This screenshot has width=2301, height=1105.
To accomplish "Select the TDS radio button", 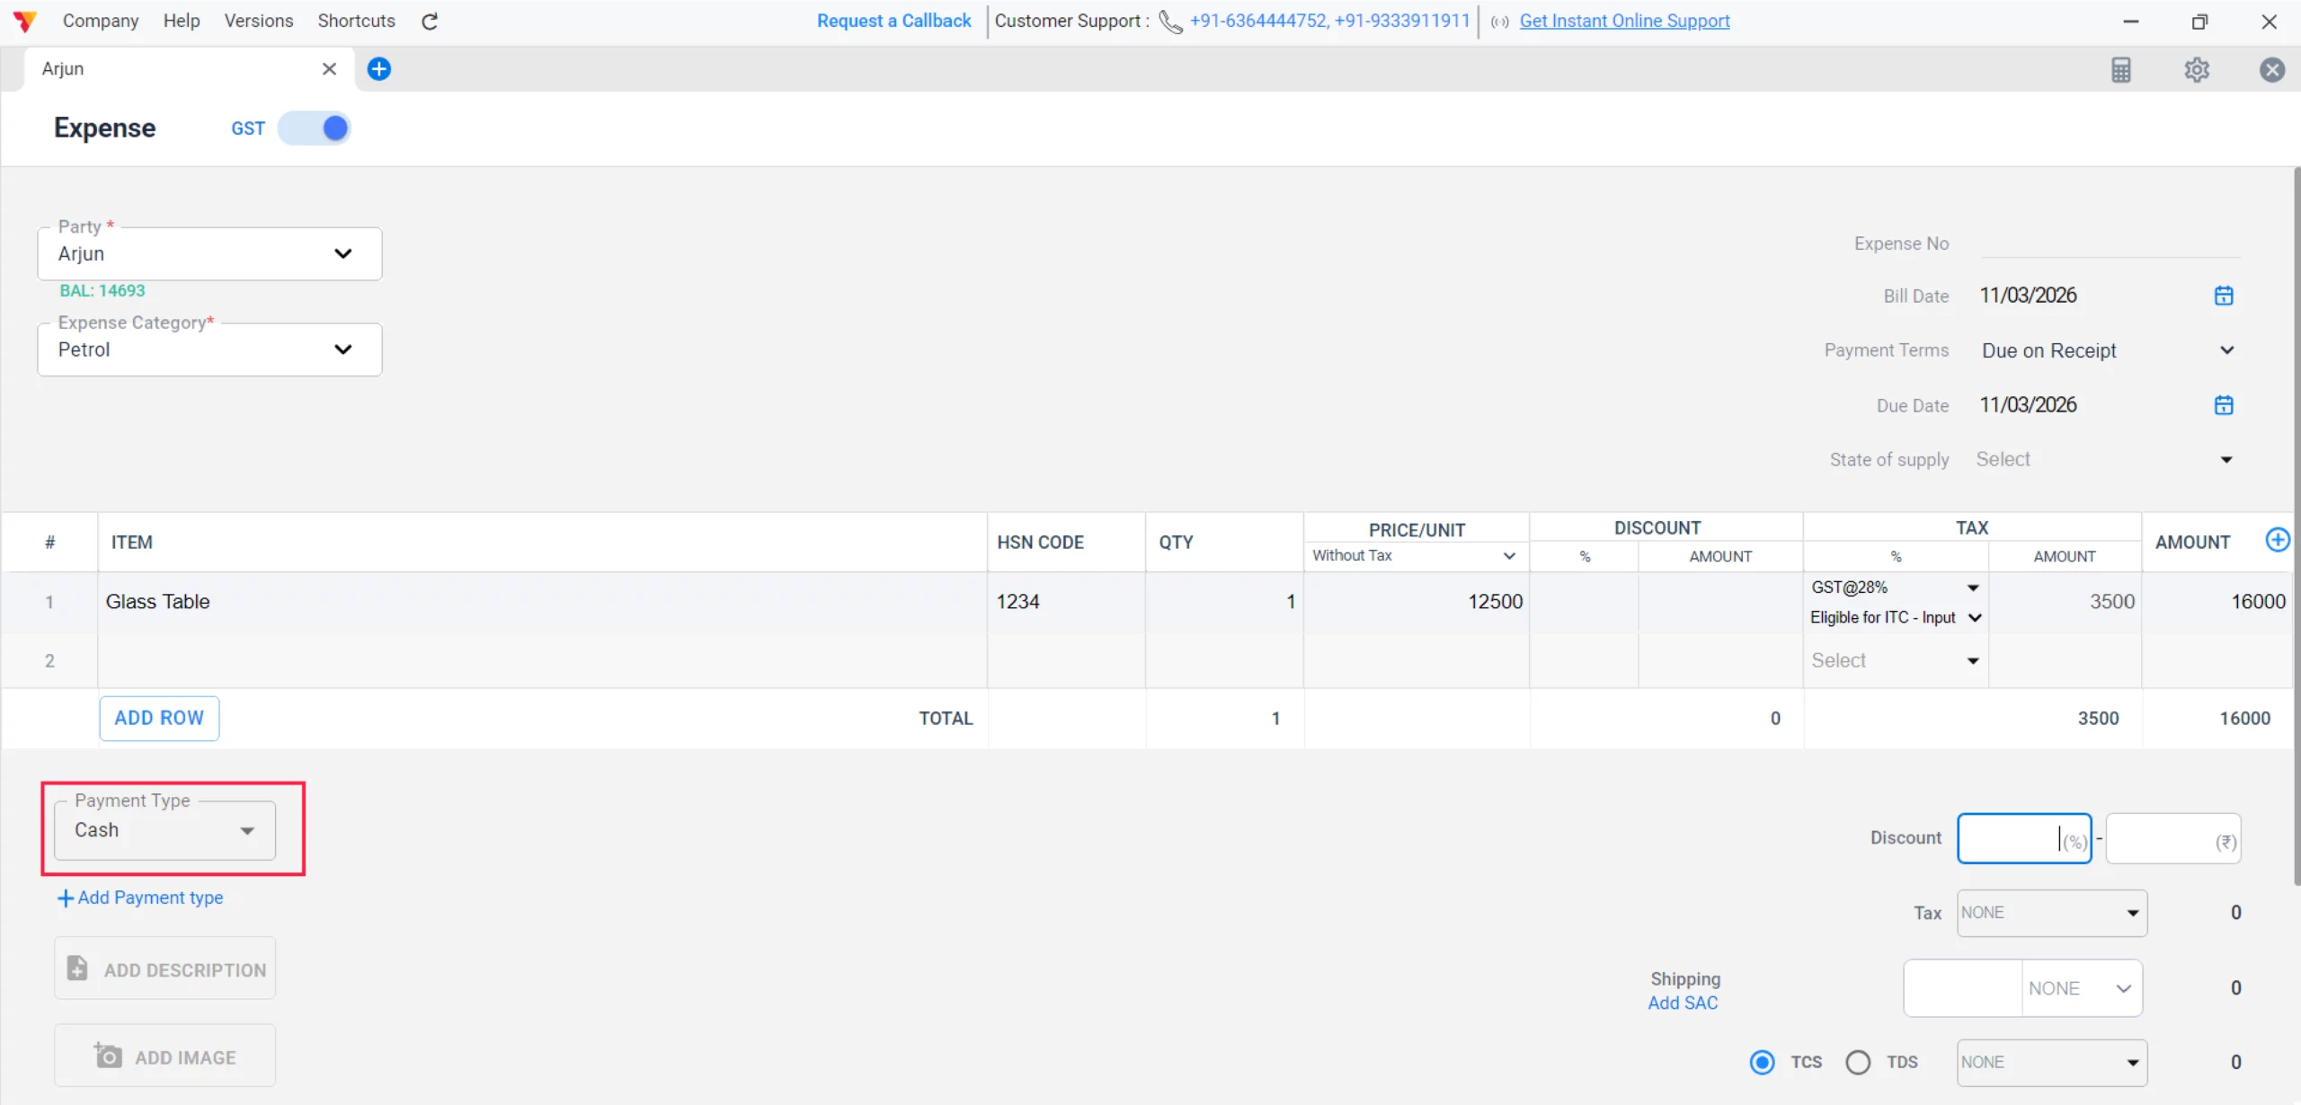I will pyautogui.click(x=1858, y=1062).
